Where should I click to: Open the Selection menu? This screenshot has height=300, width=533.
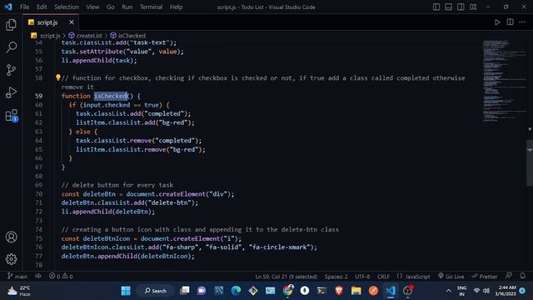tap(67, 7)
